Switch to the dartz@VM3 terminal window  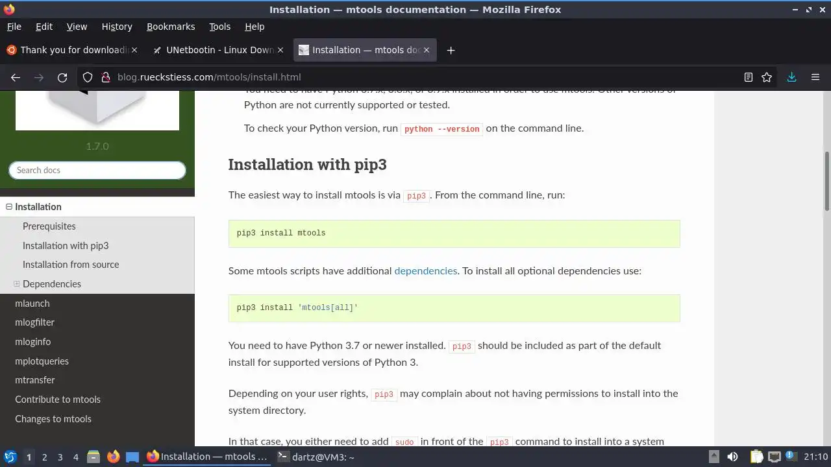pos(316,457)
